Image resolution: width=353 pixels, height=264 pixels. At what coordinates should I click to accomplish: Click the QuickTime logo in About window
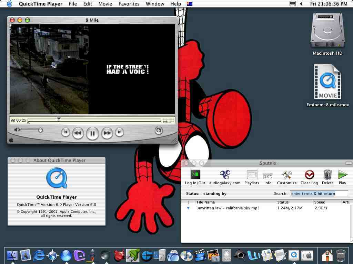(57, 178)
